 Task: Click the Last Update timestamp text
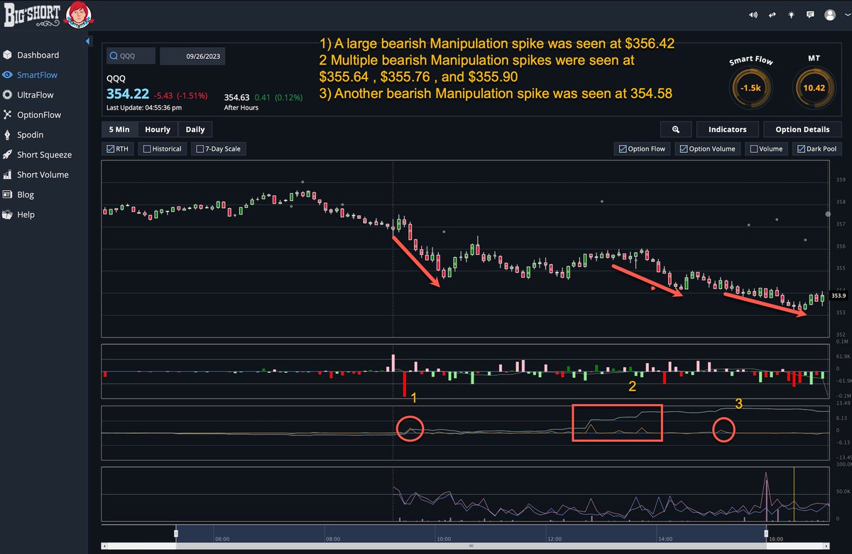[144, 108]
